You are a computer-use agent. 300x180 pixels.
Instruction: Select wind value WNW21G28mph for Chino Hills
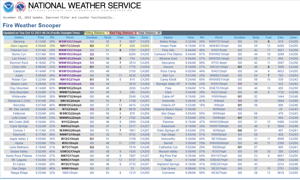point(70,67)
